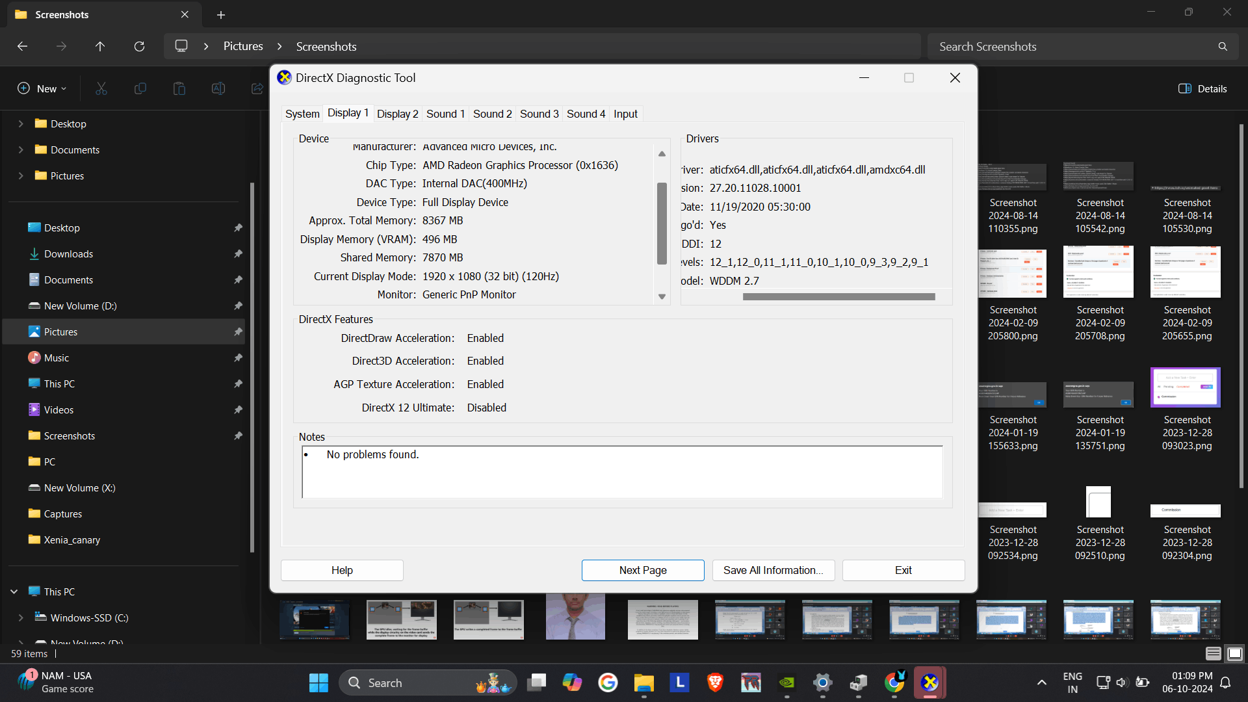Open Windows Settings from the taskbar
This screenshot has width=1248, height=702.
click(x=822, y=682)
